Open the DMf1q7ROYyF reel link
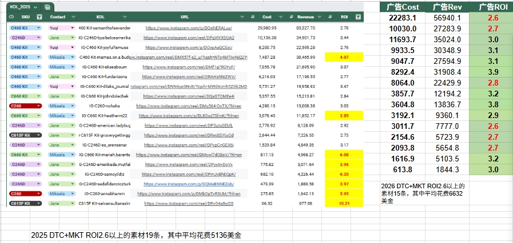Screen dimensions: 513x243 [x=189, y=67]
